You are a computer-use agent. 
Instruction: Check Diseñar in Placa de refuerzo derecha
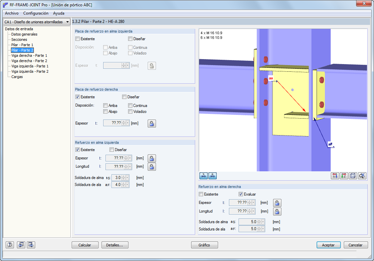click(x=124, y=97)
